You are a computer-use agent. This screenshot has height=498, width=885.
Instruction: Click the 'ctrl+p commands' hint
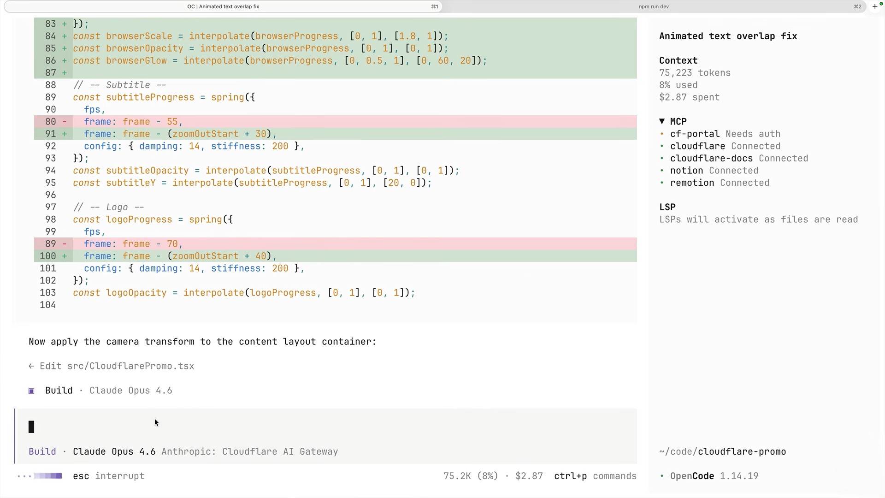click(595, 476)
